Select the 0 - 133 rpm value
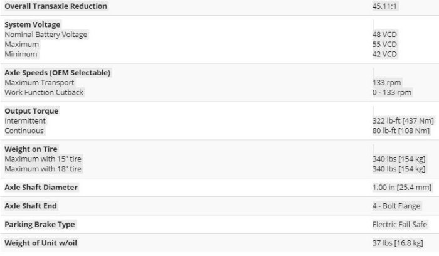 pyautogui.click(x=391, y=92)
